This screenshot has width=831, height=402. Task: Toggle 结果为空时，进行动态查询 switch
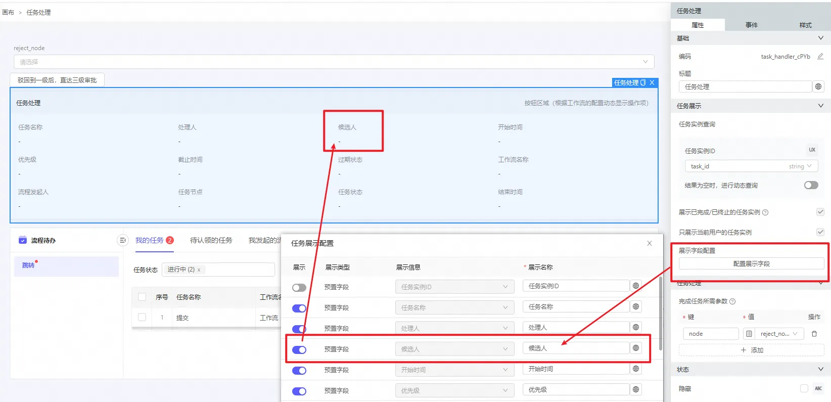tap(811, 185)
